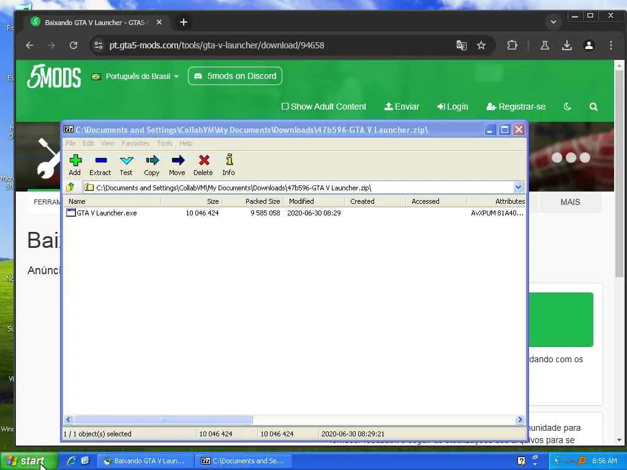Open Chrome extensions puzzle icon

512,45
